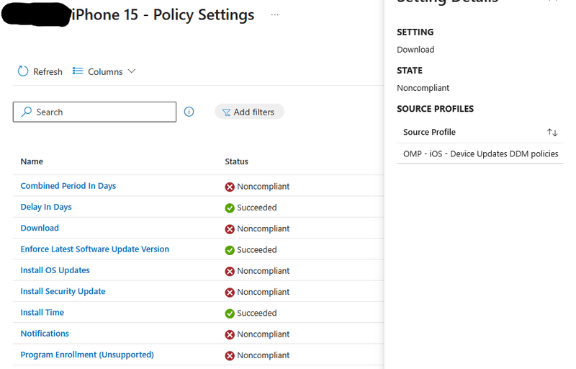Screen dimensions: 576x369
Task: Open Program Enrollment (Unsupported) setting
Action: [87, 355]
